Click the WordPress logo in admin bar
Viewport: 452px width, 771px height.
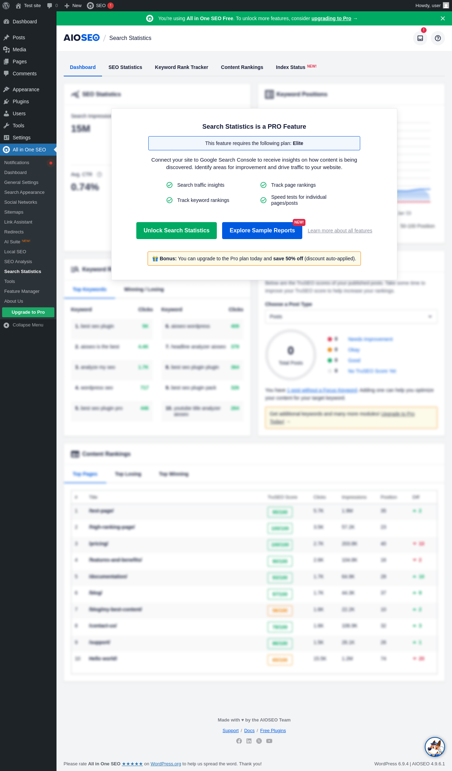point(6,6)
